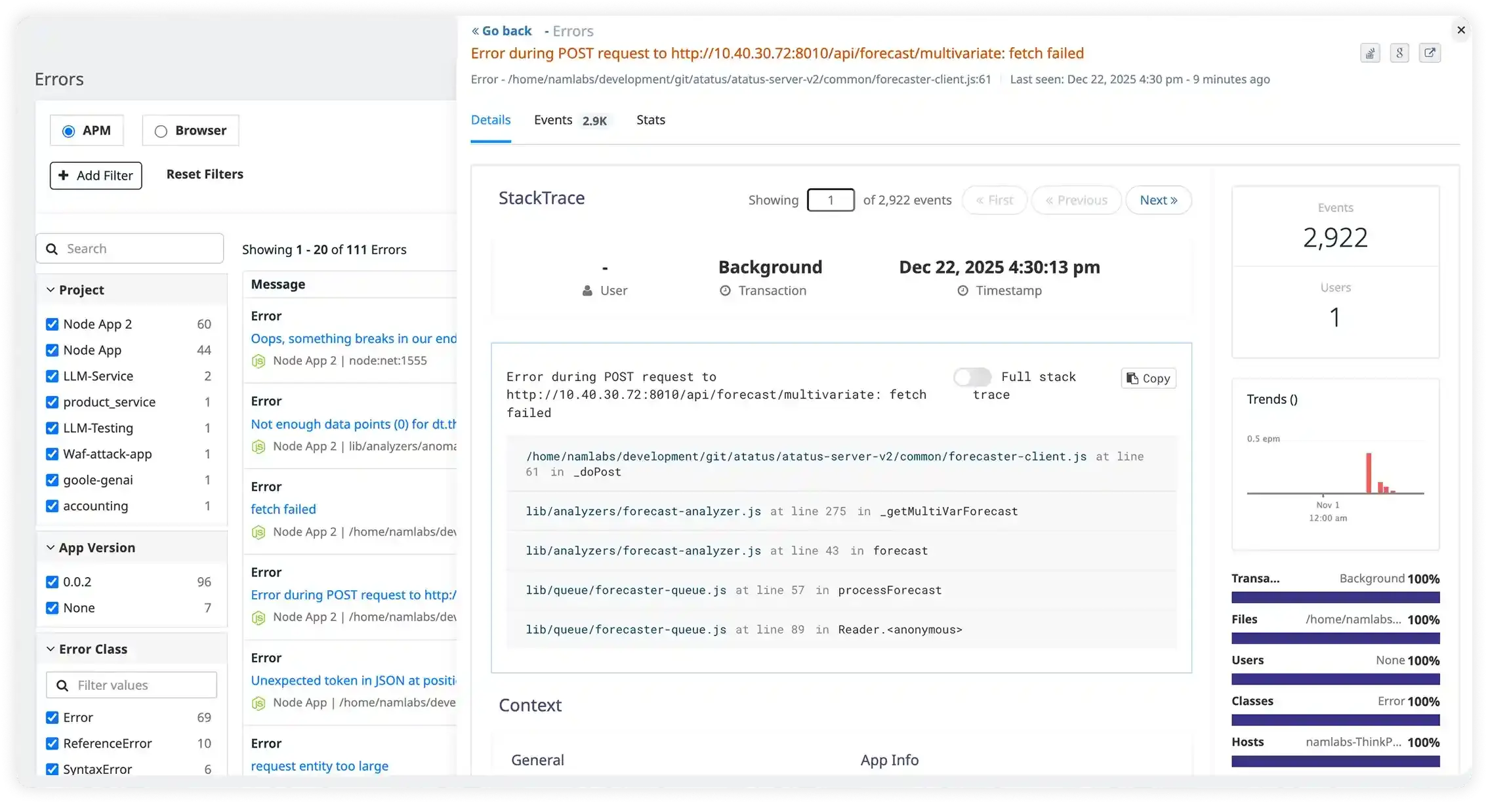Image resolution: width=1488 pixels, height=804 pixels.
Task: Click the magnifier in the Errors search box
Action: [52, 249]
